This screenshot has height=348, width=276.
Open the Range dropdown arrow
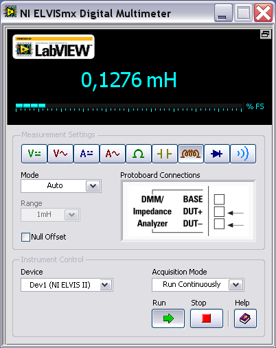pos(71,215)
